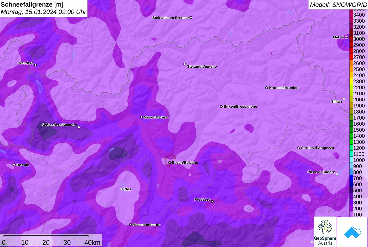The image size is (368, 247).
Task: Pick the 500 m legend color swatch
Action: (351, 190)
